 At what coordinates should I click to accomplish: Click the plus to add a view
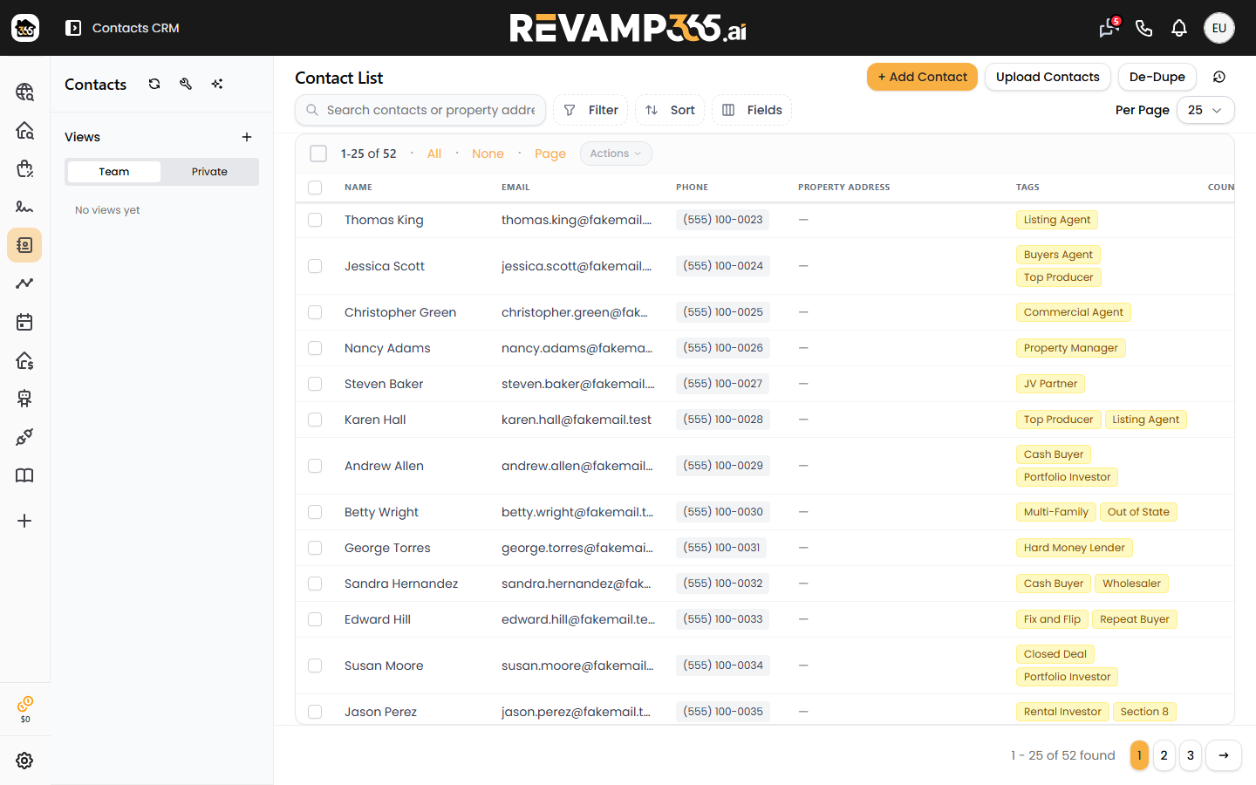[x=247, y=137]
